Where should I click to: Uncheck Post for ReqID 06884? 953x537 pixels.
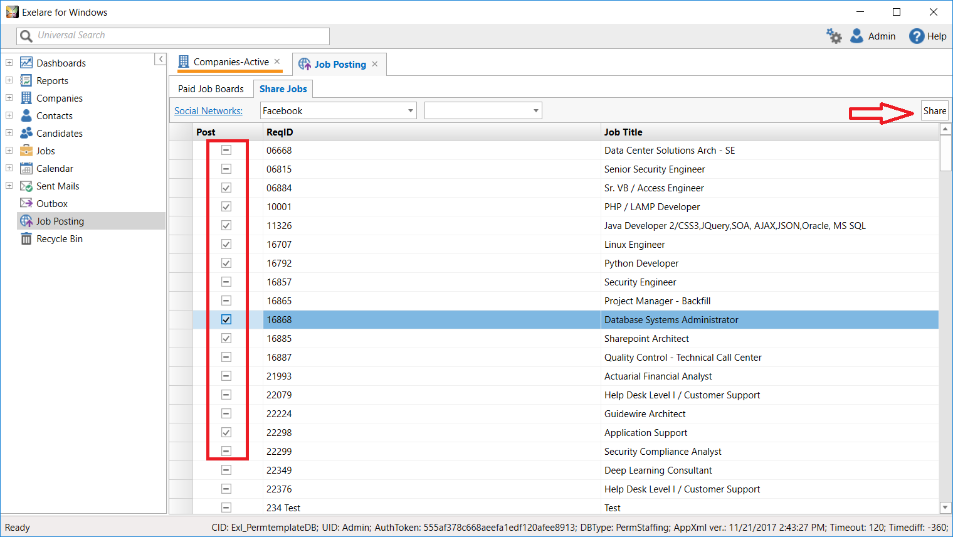pyautogui.click(x=226, y=188)
